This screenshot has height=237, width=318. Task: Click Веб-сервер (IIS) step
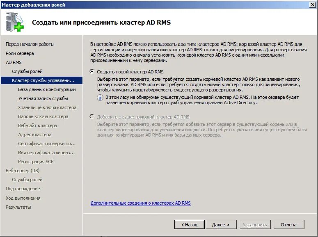click(x=23, y=171)
